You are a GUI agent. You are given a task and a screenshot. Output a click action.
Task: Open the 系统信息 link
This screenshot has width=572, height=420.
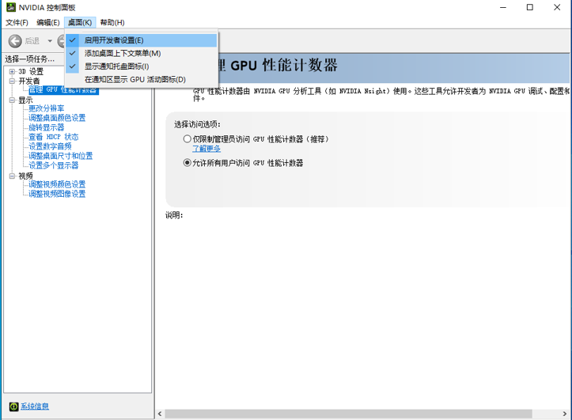(35, 407)
